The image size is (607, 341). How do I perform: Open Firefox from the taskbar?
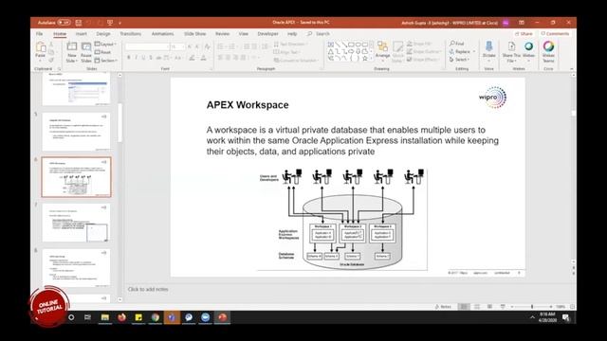click(x=122, y=317)
